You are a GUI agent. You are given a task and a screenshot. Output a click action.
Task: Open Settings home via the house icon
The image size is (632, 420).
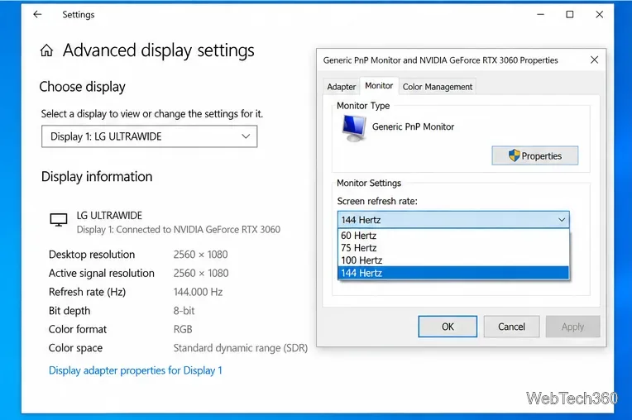(x=46, y=50)
